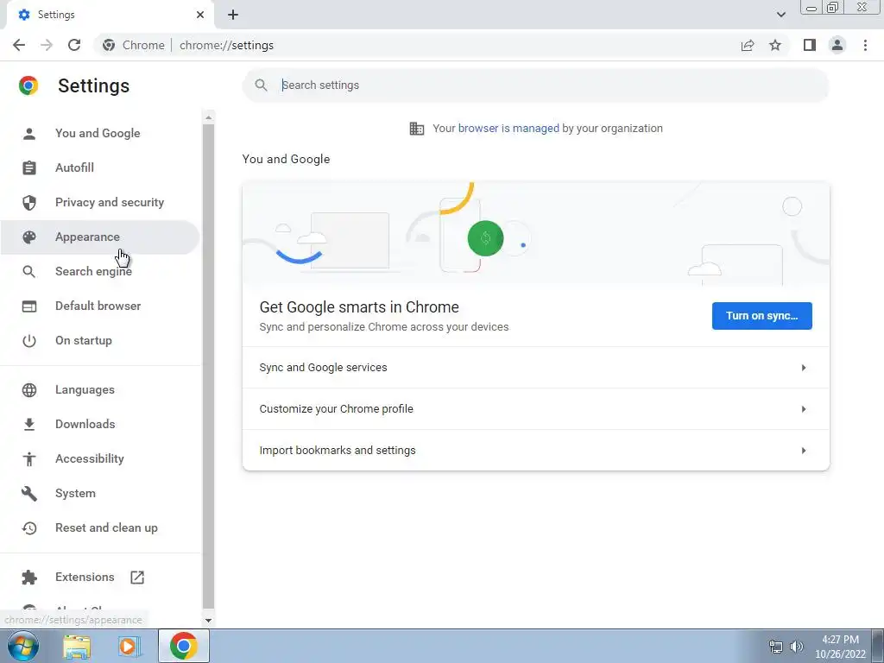The height and width of the screenshot is (663, 884).
Task: Click the globe icon beside Languages
Action: coord(29,390)
